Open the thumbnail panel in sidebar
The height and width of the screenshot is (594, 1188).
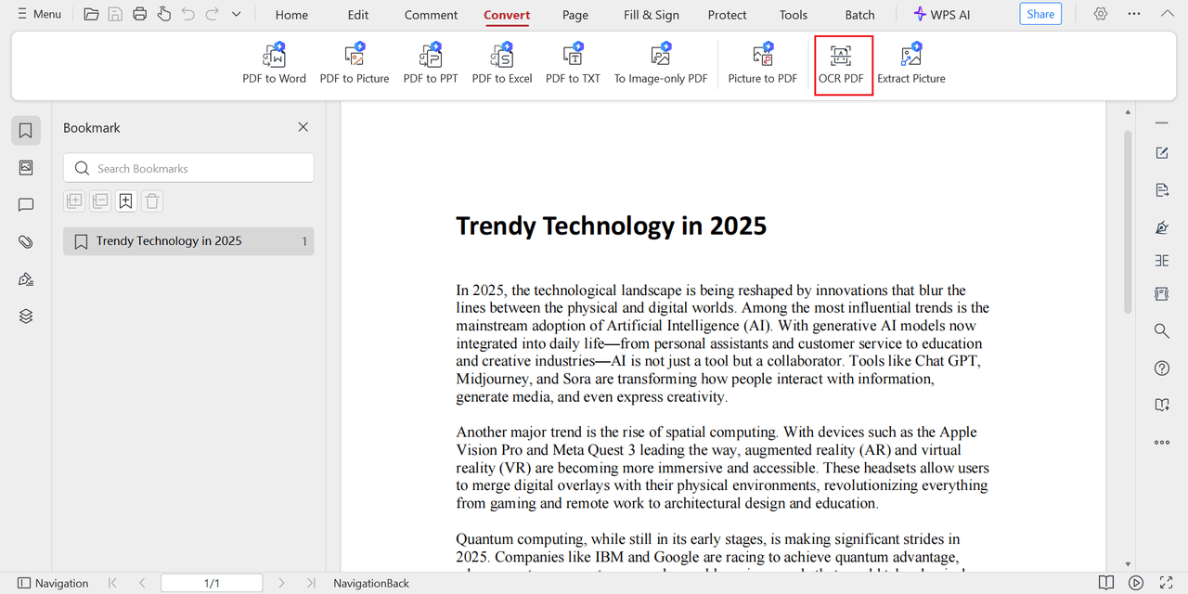click(x=26, y=168)
